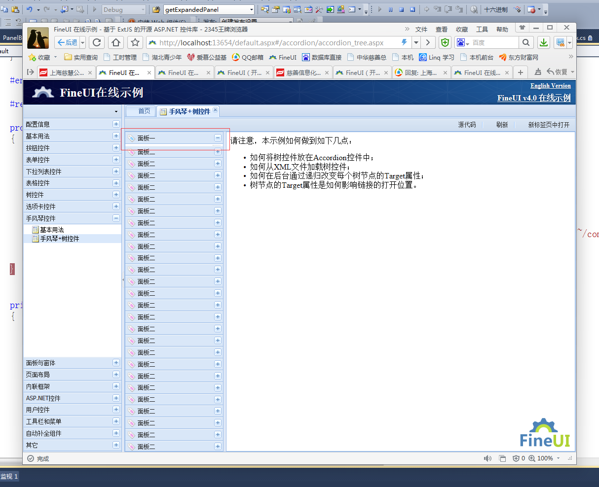This screenshot has width=599, height=487.
Task: Expand the 树控件 accordion panel
Action: 116,195
